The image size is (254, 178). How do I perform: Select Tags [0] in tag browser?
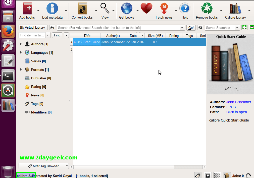pos(37,104)
